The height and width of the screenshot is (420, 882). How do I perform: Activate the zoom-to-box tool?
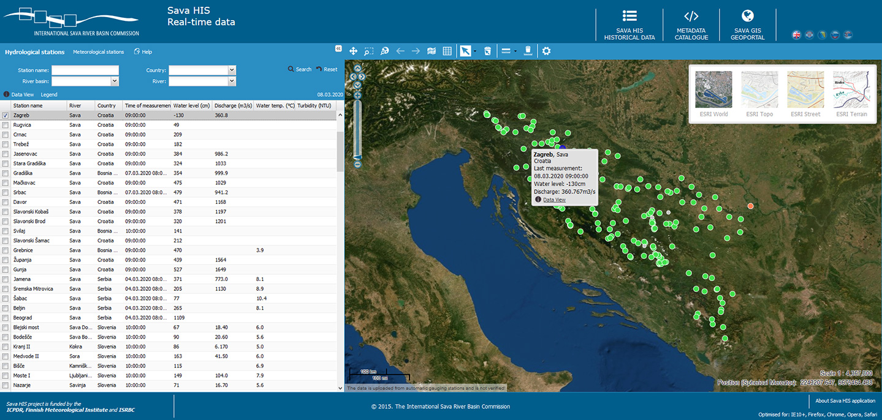(x=369, y=51)
